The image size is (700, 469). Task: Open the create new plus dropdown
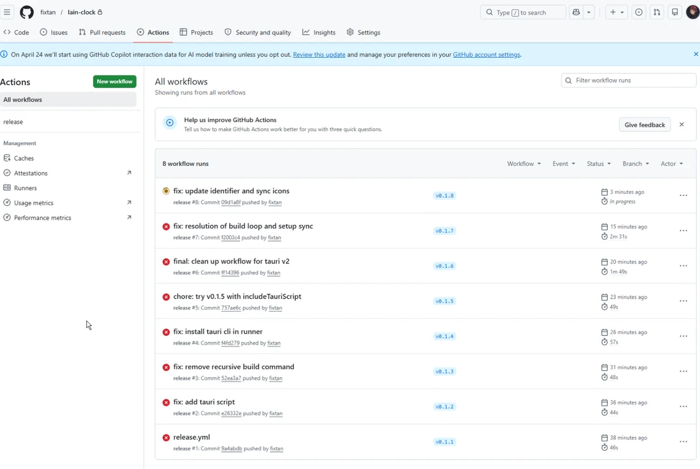tap(616, 12)
